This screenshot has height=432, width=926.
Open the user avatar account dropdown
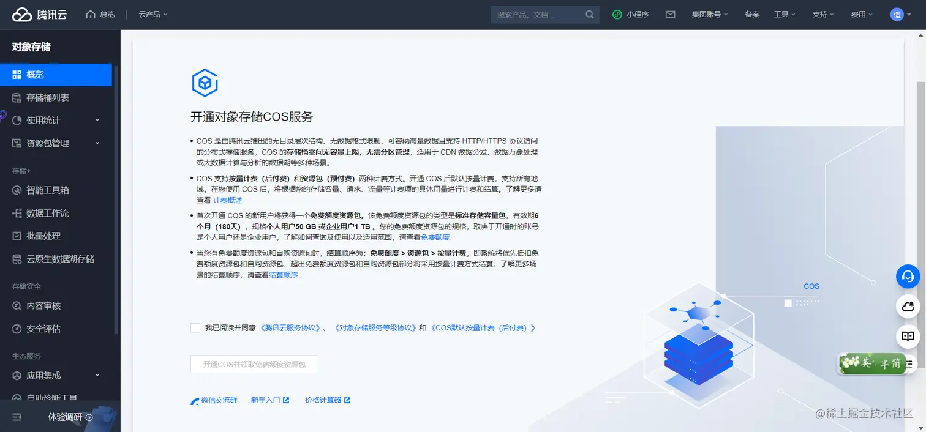(902, 14)
